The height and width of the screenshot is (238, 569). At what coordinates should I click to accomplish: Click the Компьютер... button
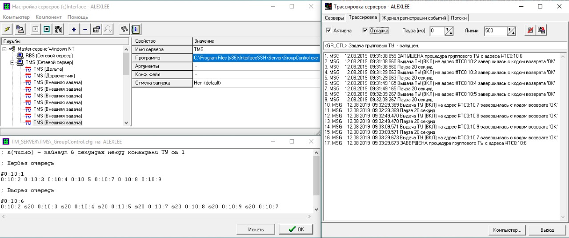(507, 230)
